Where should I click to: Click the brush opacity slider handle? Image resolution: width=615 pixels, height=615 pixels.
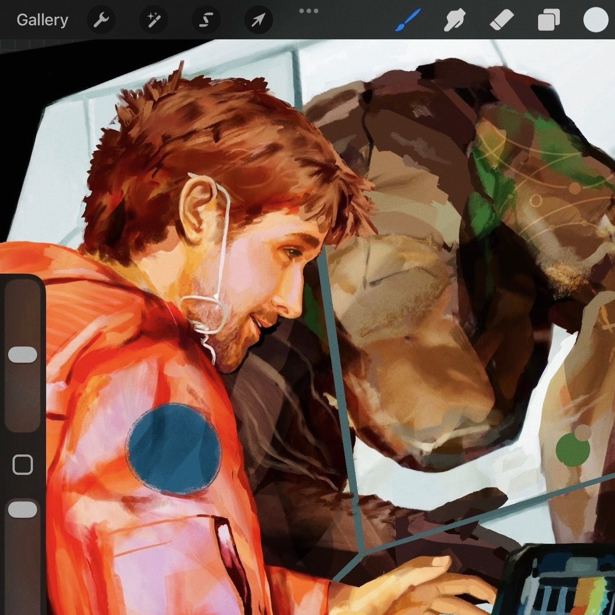(23, 509)
